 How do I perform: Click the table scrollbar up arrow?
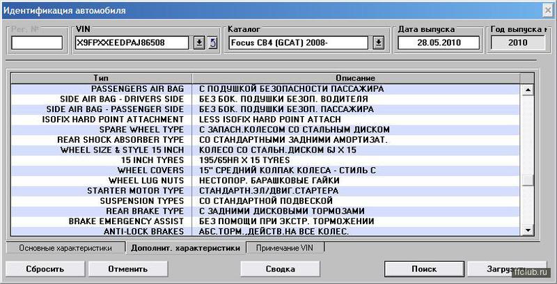click(528, 90)
